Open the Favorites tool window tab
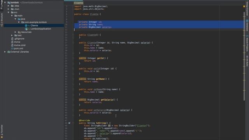249x140 pixels. 2,131
